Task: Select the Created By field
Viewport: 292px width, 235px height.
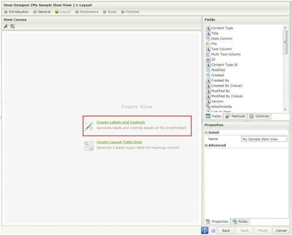Action: click(220, 81)
